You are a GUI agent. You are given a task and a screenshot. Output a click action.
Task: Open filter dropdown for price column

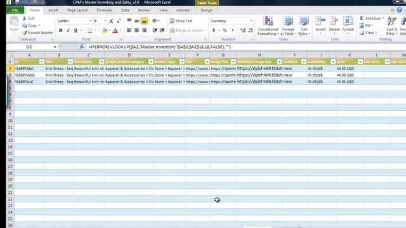(360, 62)
